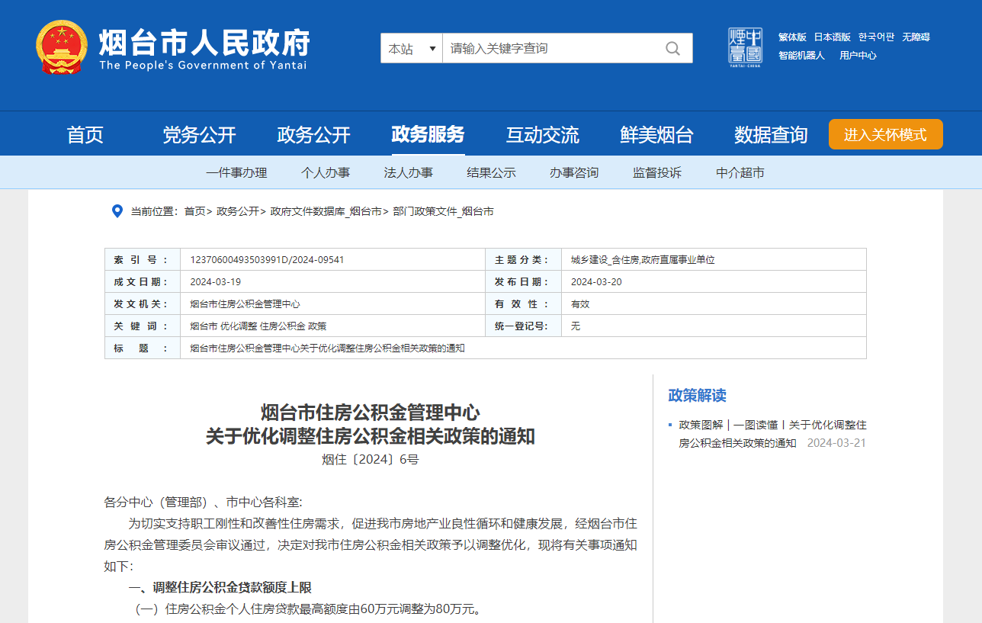The width and height of the screenshot is (982, 623).
Task: Open the 首页 main navigation tab
Action: [x=85, y=136]
